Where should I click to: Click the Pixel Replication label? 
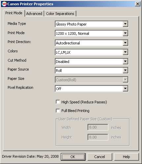[x=20, y=87]
